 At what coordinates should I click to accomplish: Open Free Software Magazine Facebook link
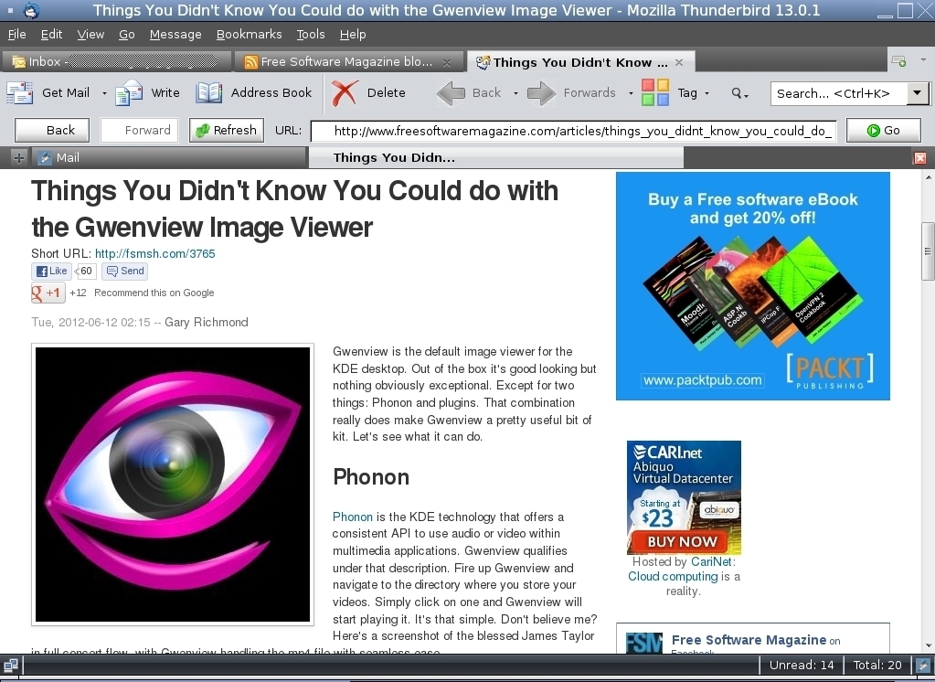(x=749, y=640)
